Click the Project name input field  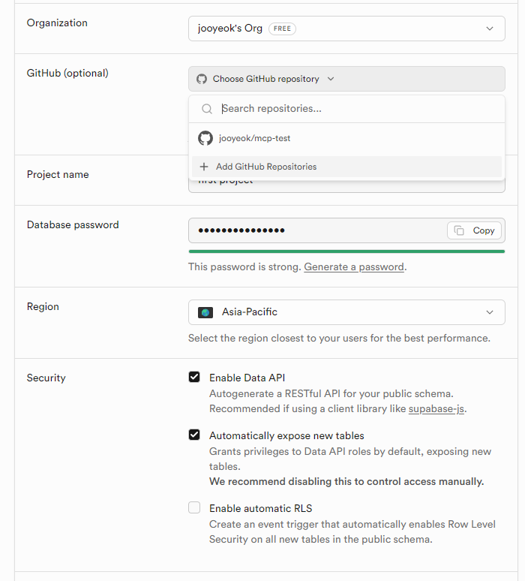point(346,186)
